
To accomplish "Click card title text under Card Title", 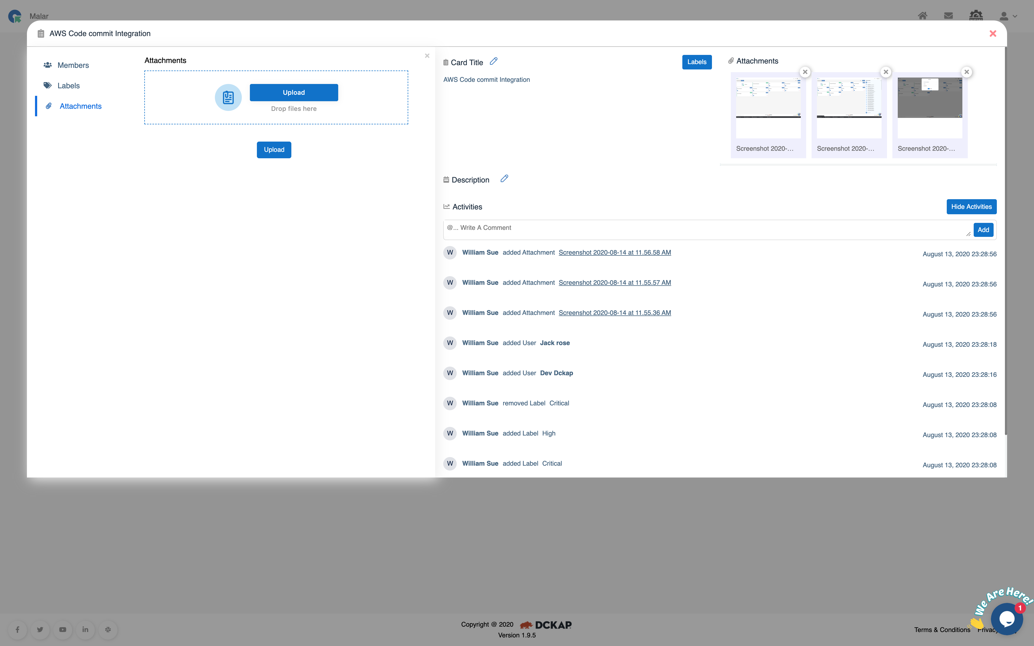I will (x=487, y=79).
